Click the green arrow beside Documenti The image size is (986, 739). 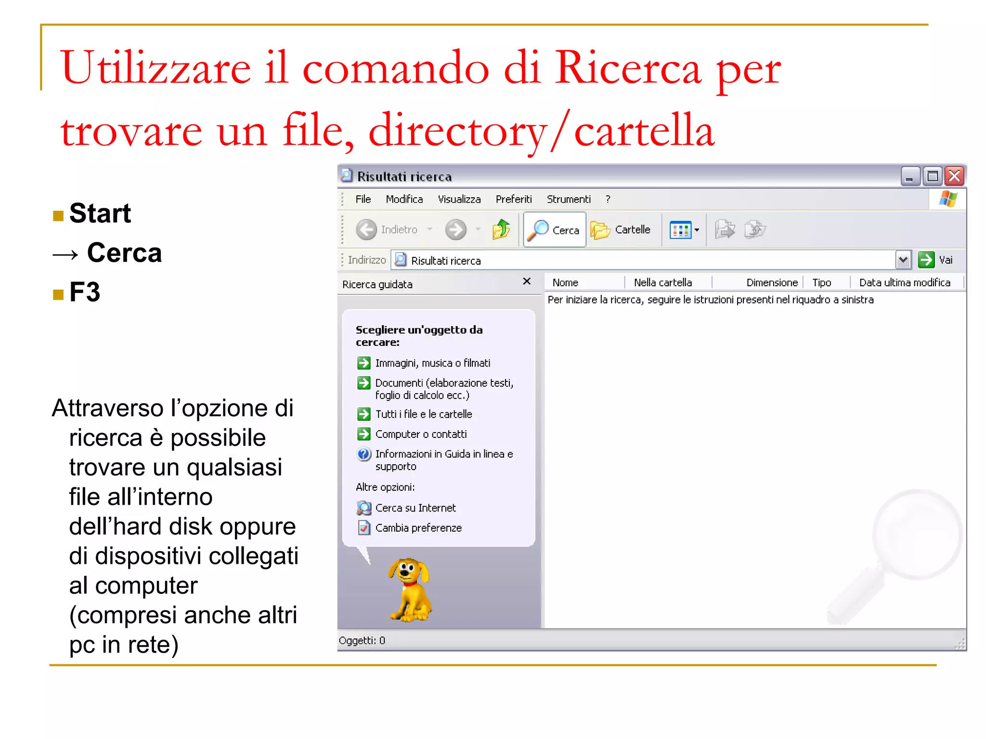pos(363,383)
